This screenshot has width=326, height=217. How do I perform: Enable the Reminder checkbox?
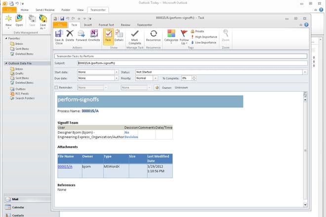(56, 87)
